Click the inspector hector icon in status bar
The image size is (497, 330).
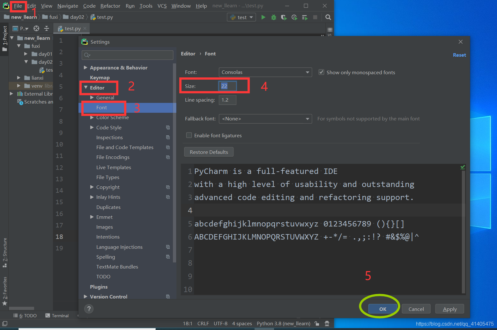tap(327, 323)
